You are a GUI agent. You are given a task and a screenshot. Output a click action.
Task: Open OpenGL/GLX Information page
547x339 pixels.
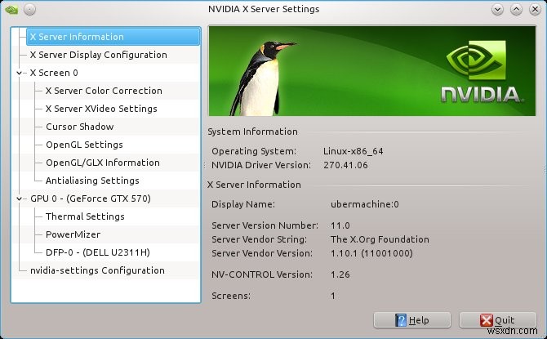point(97,163)
